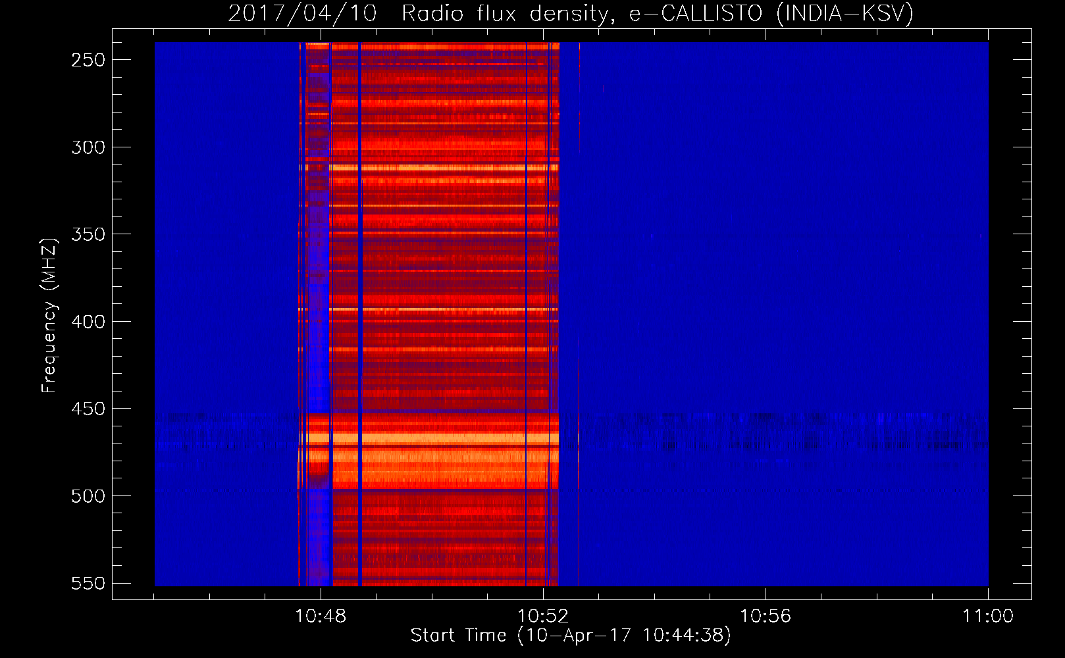Click the 250 frequency tick label

click(88, 60)
